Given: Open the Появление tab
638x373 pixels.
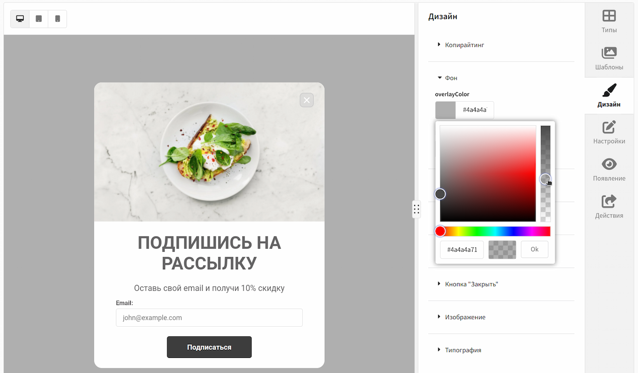Looking at the screenshot, I should (x=609, y=170).
